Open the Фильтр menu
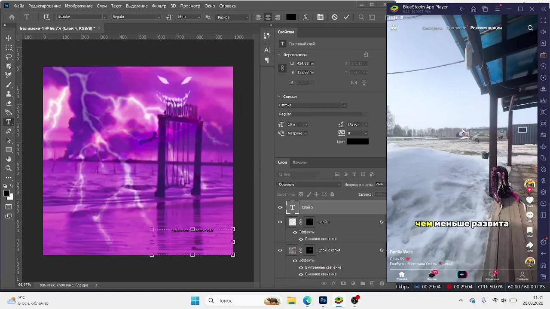Viewport: 550px width, 309px height. (159, 6)
